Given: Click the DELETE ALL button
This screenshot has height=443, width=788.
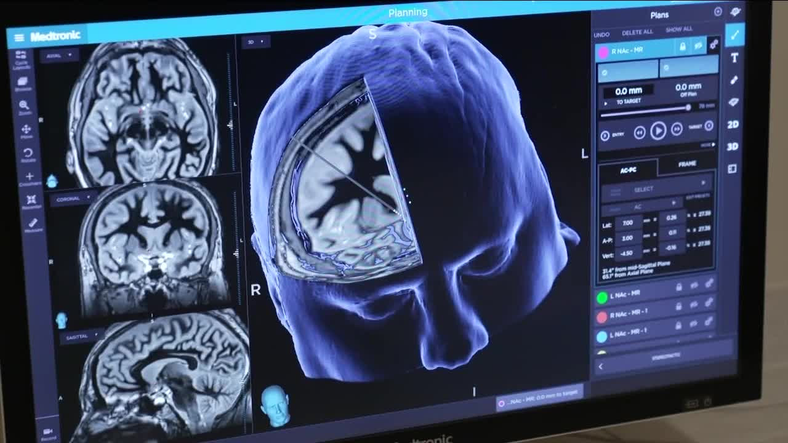Looking at the screenshot, I should tap(637, 32).
